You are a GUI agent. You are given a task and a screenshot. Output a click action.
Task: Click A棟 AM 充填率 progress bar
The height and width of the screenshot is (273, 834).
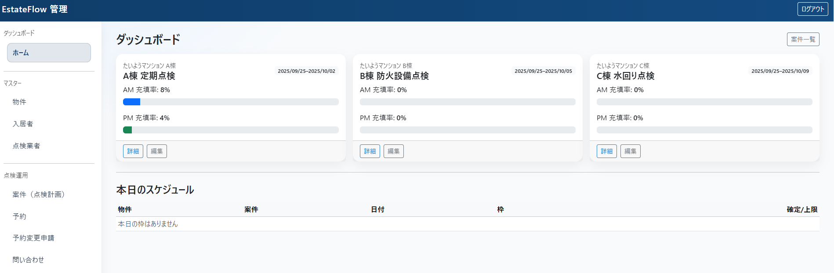click(x=231, y=102)
